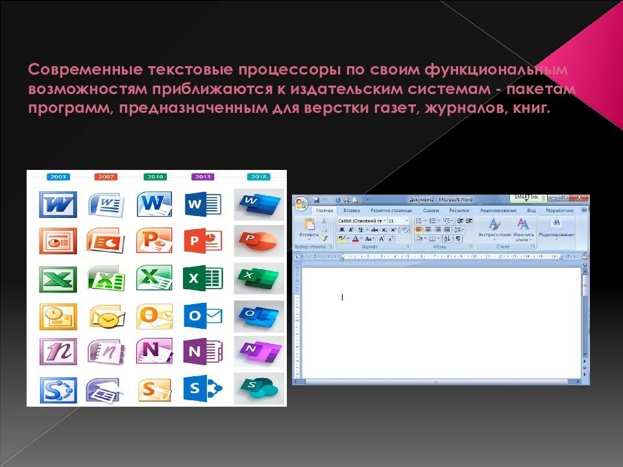Screen dimensions: 623x467
Task: Toggle strikethrough (abc) formatting
Action: pos(374,230)
